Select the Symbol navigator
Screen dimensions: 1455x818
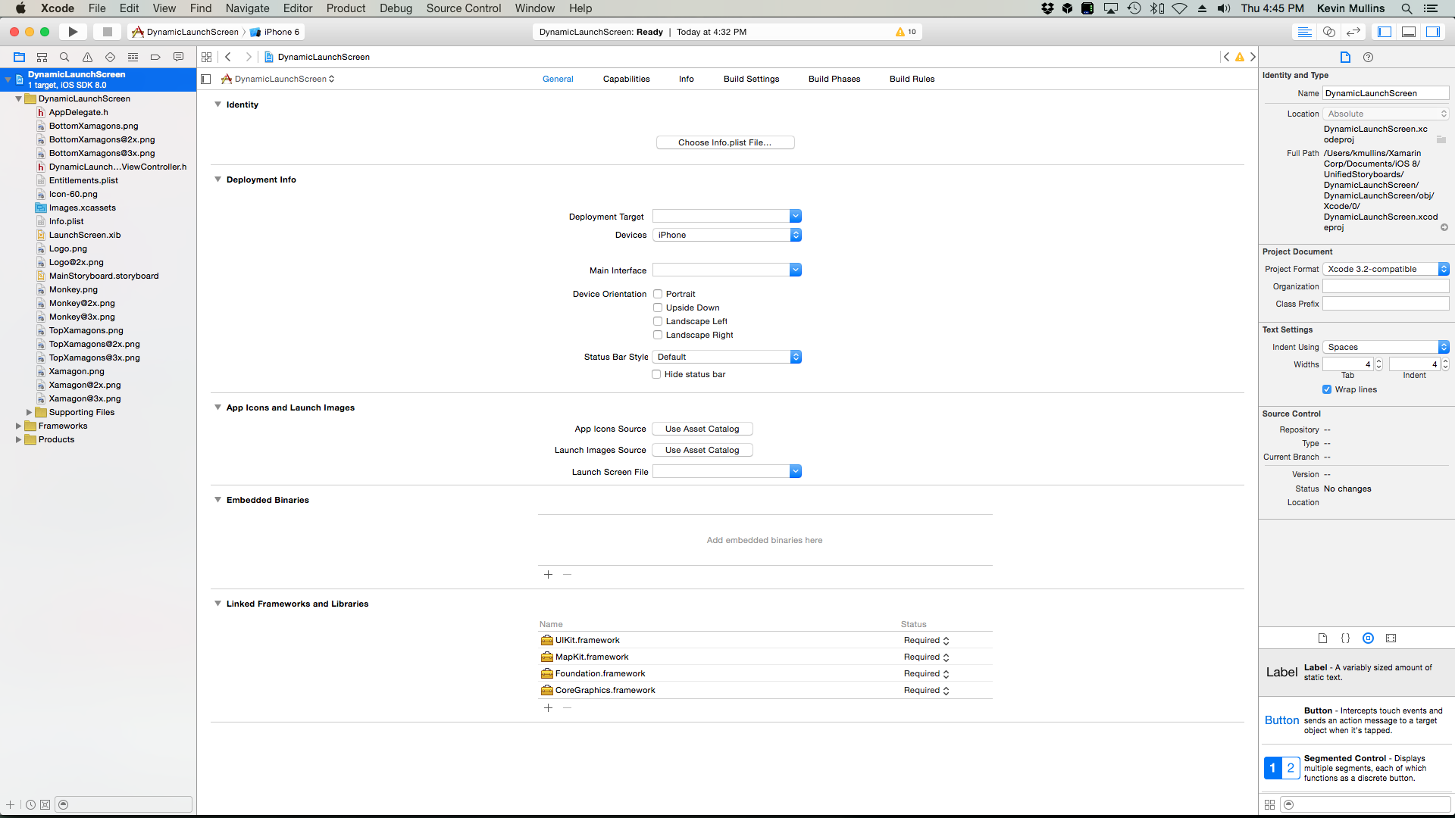tap(42, 57)
